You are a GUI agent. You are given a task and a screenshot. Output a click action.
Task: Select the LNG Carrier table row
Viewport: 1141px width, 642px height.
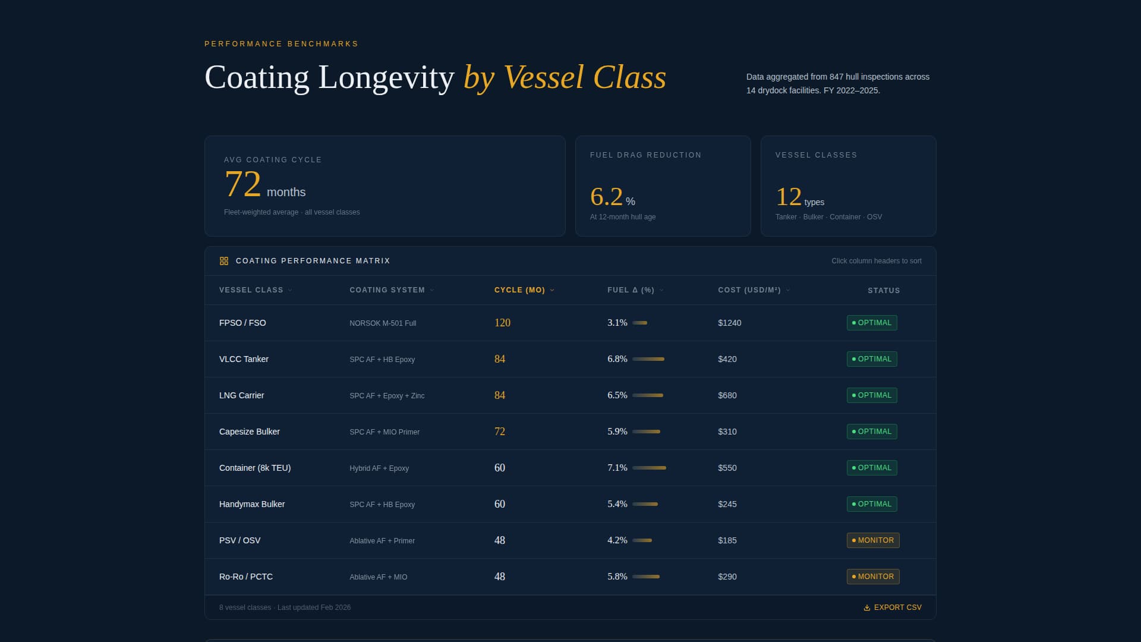tap(569, 395)
